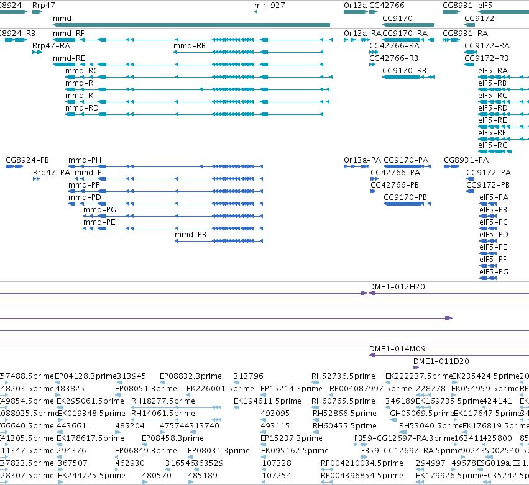Select the mmd-RI transcript label
This screenshot has height=485, width=529.
[80, 96]
